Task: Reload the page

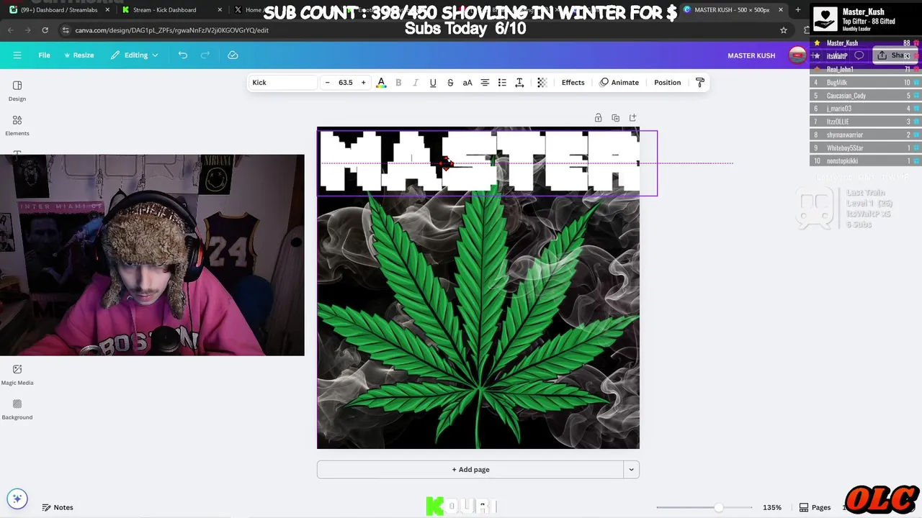Action: point(45,30)
